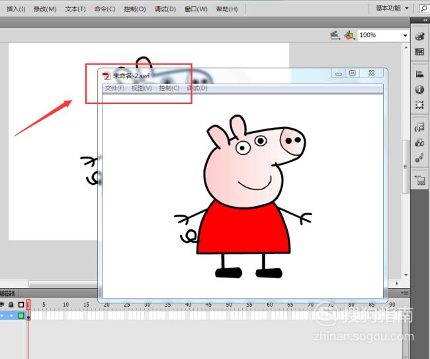Open 文件(F) menu in SWF preview window
The width and height of the screenshot is (430, 359).
tap(114, 88)
